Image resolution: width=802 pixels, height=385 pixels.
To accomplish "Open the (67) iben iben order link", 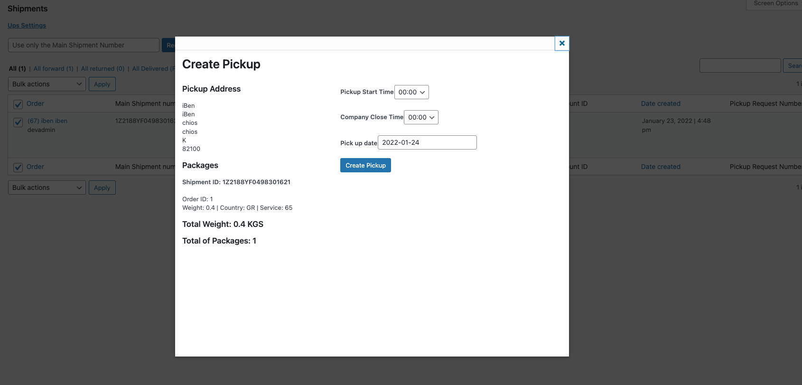I will [47, 121].
